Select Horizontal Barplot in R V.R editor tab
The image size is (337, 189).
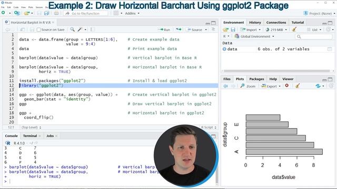(31, 22)
